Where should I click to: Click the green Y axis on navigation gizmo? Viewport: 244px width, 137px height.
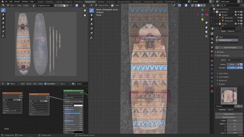click(x=202, y=19)
